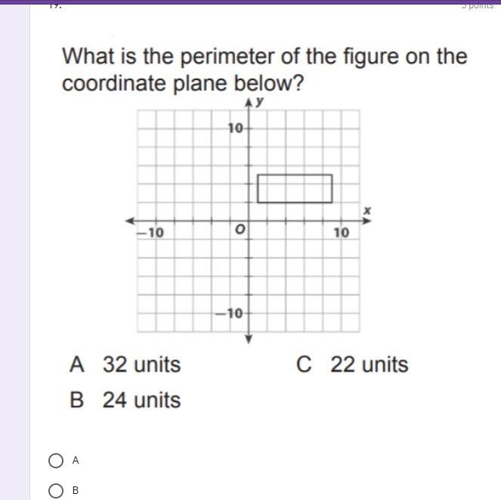Click the "22 units" answer choice text
Image resolution: width=501 pixels, height=500 pixels.
coord(369,365)
